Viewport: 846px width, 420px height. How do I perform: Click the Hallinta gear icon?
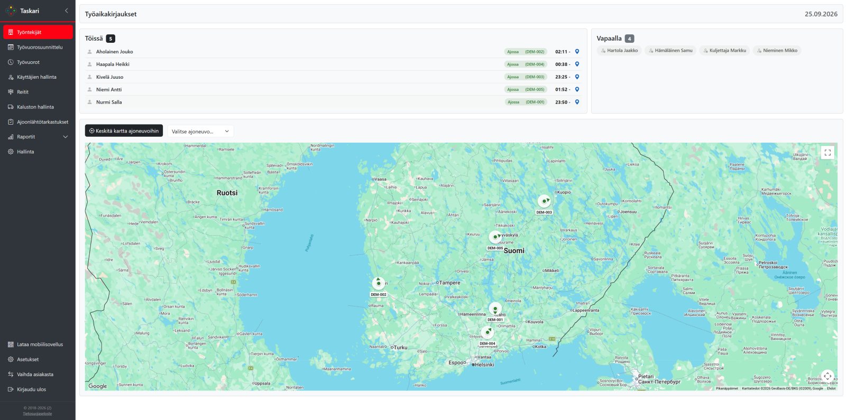[x=11, y=152]
